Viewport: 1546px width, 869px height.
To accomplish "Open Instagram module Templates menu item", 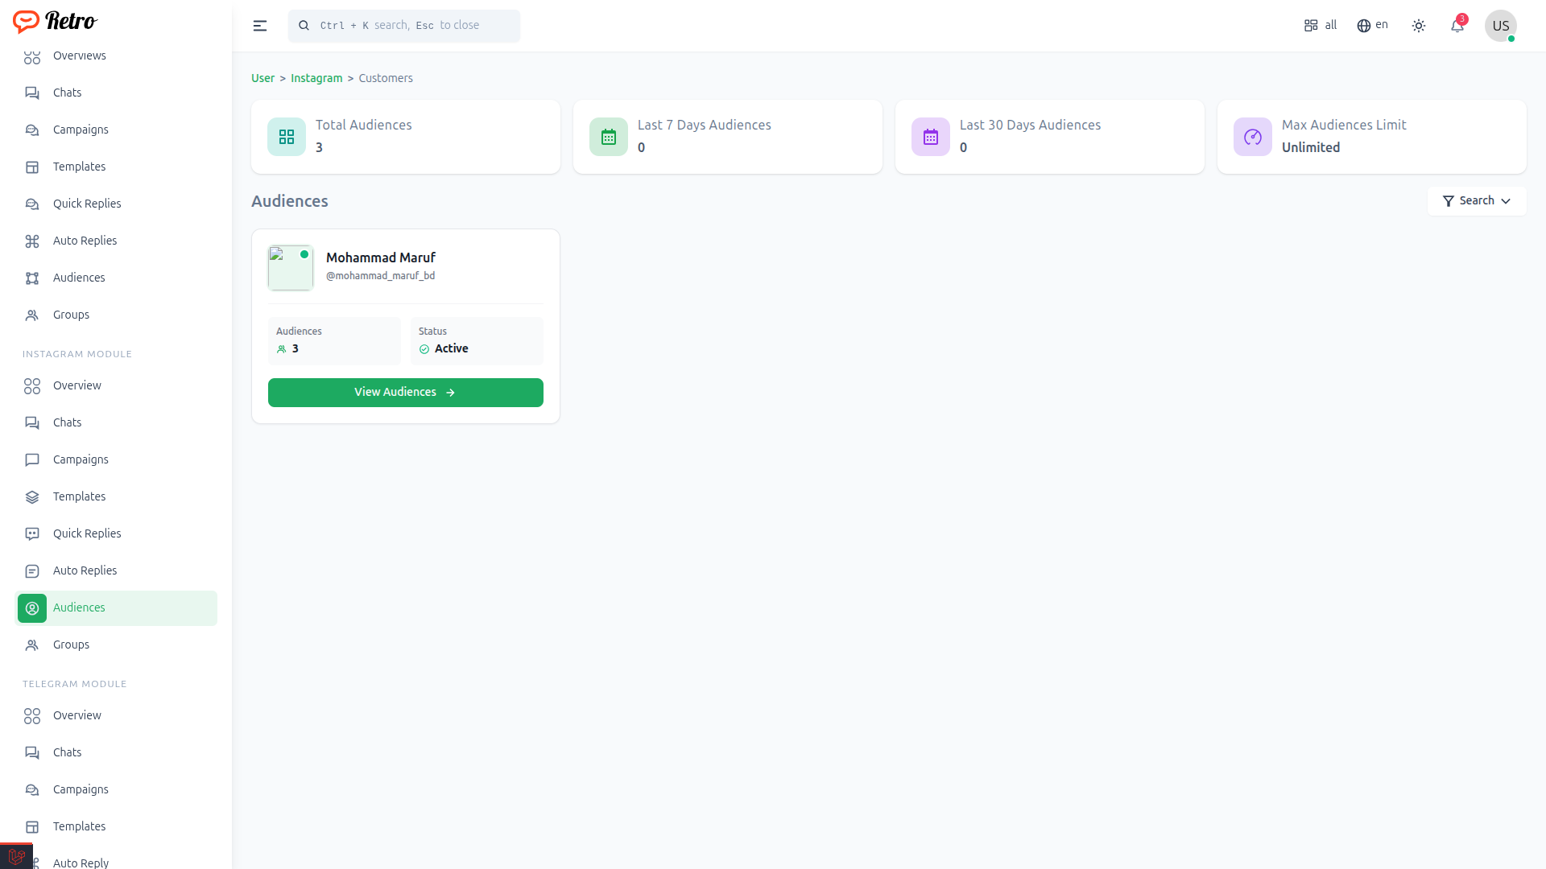I will (x=79, y=496).
